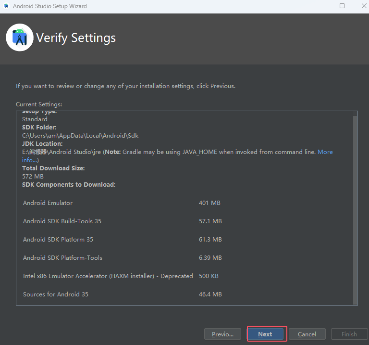
Task: Click the '500 KB' size value
Action: click(209, 276)
